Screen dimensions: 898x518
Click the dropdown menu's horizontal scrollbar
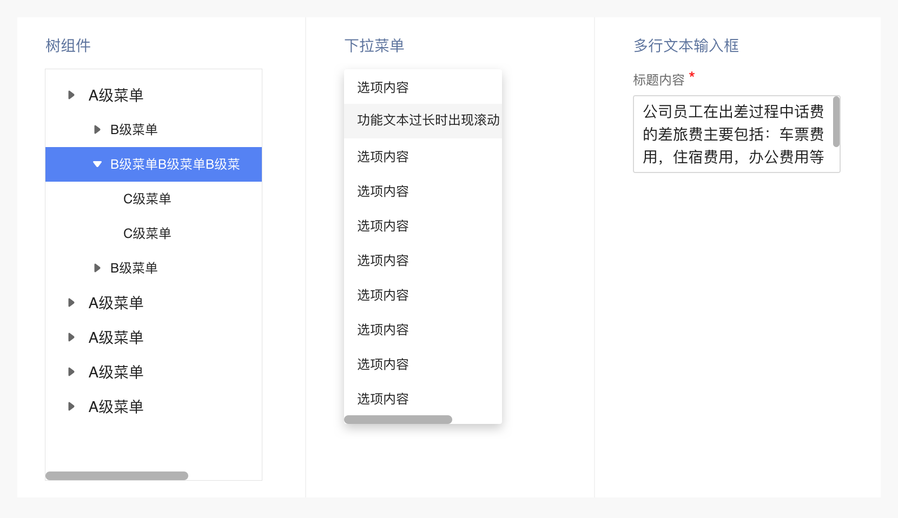[398, 420]
